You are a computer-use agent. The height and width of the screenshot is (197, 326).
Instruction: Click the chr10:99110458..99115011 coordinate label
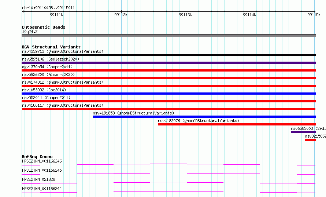48,8
